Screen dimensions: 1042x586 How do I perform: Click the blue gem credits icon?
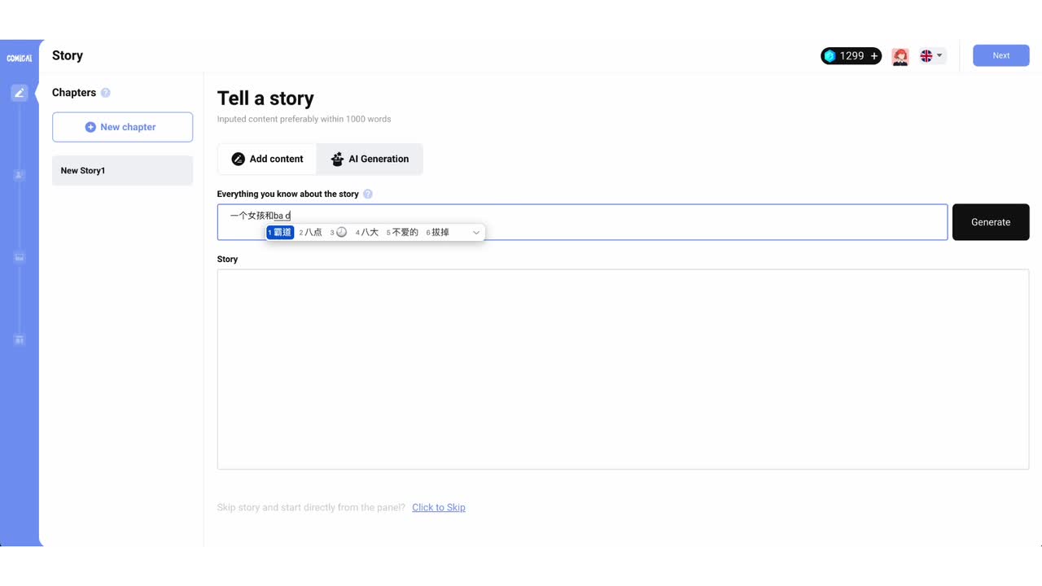point(830,56)
